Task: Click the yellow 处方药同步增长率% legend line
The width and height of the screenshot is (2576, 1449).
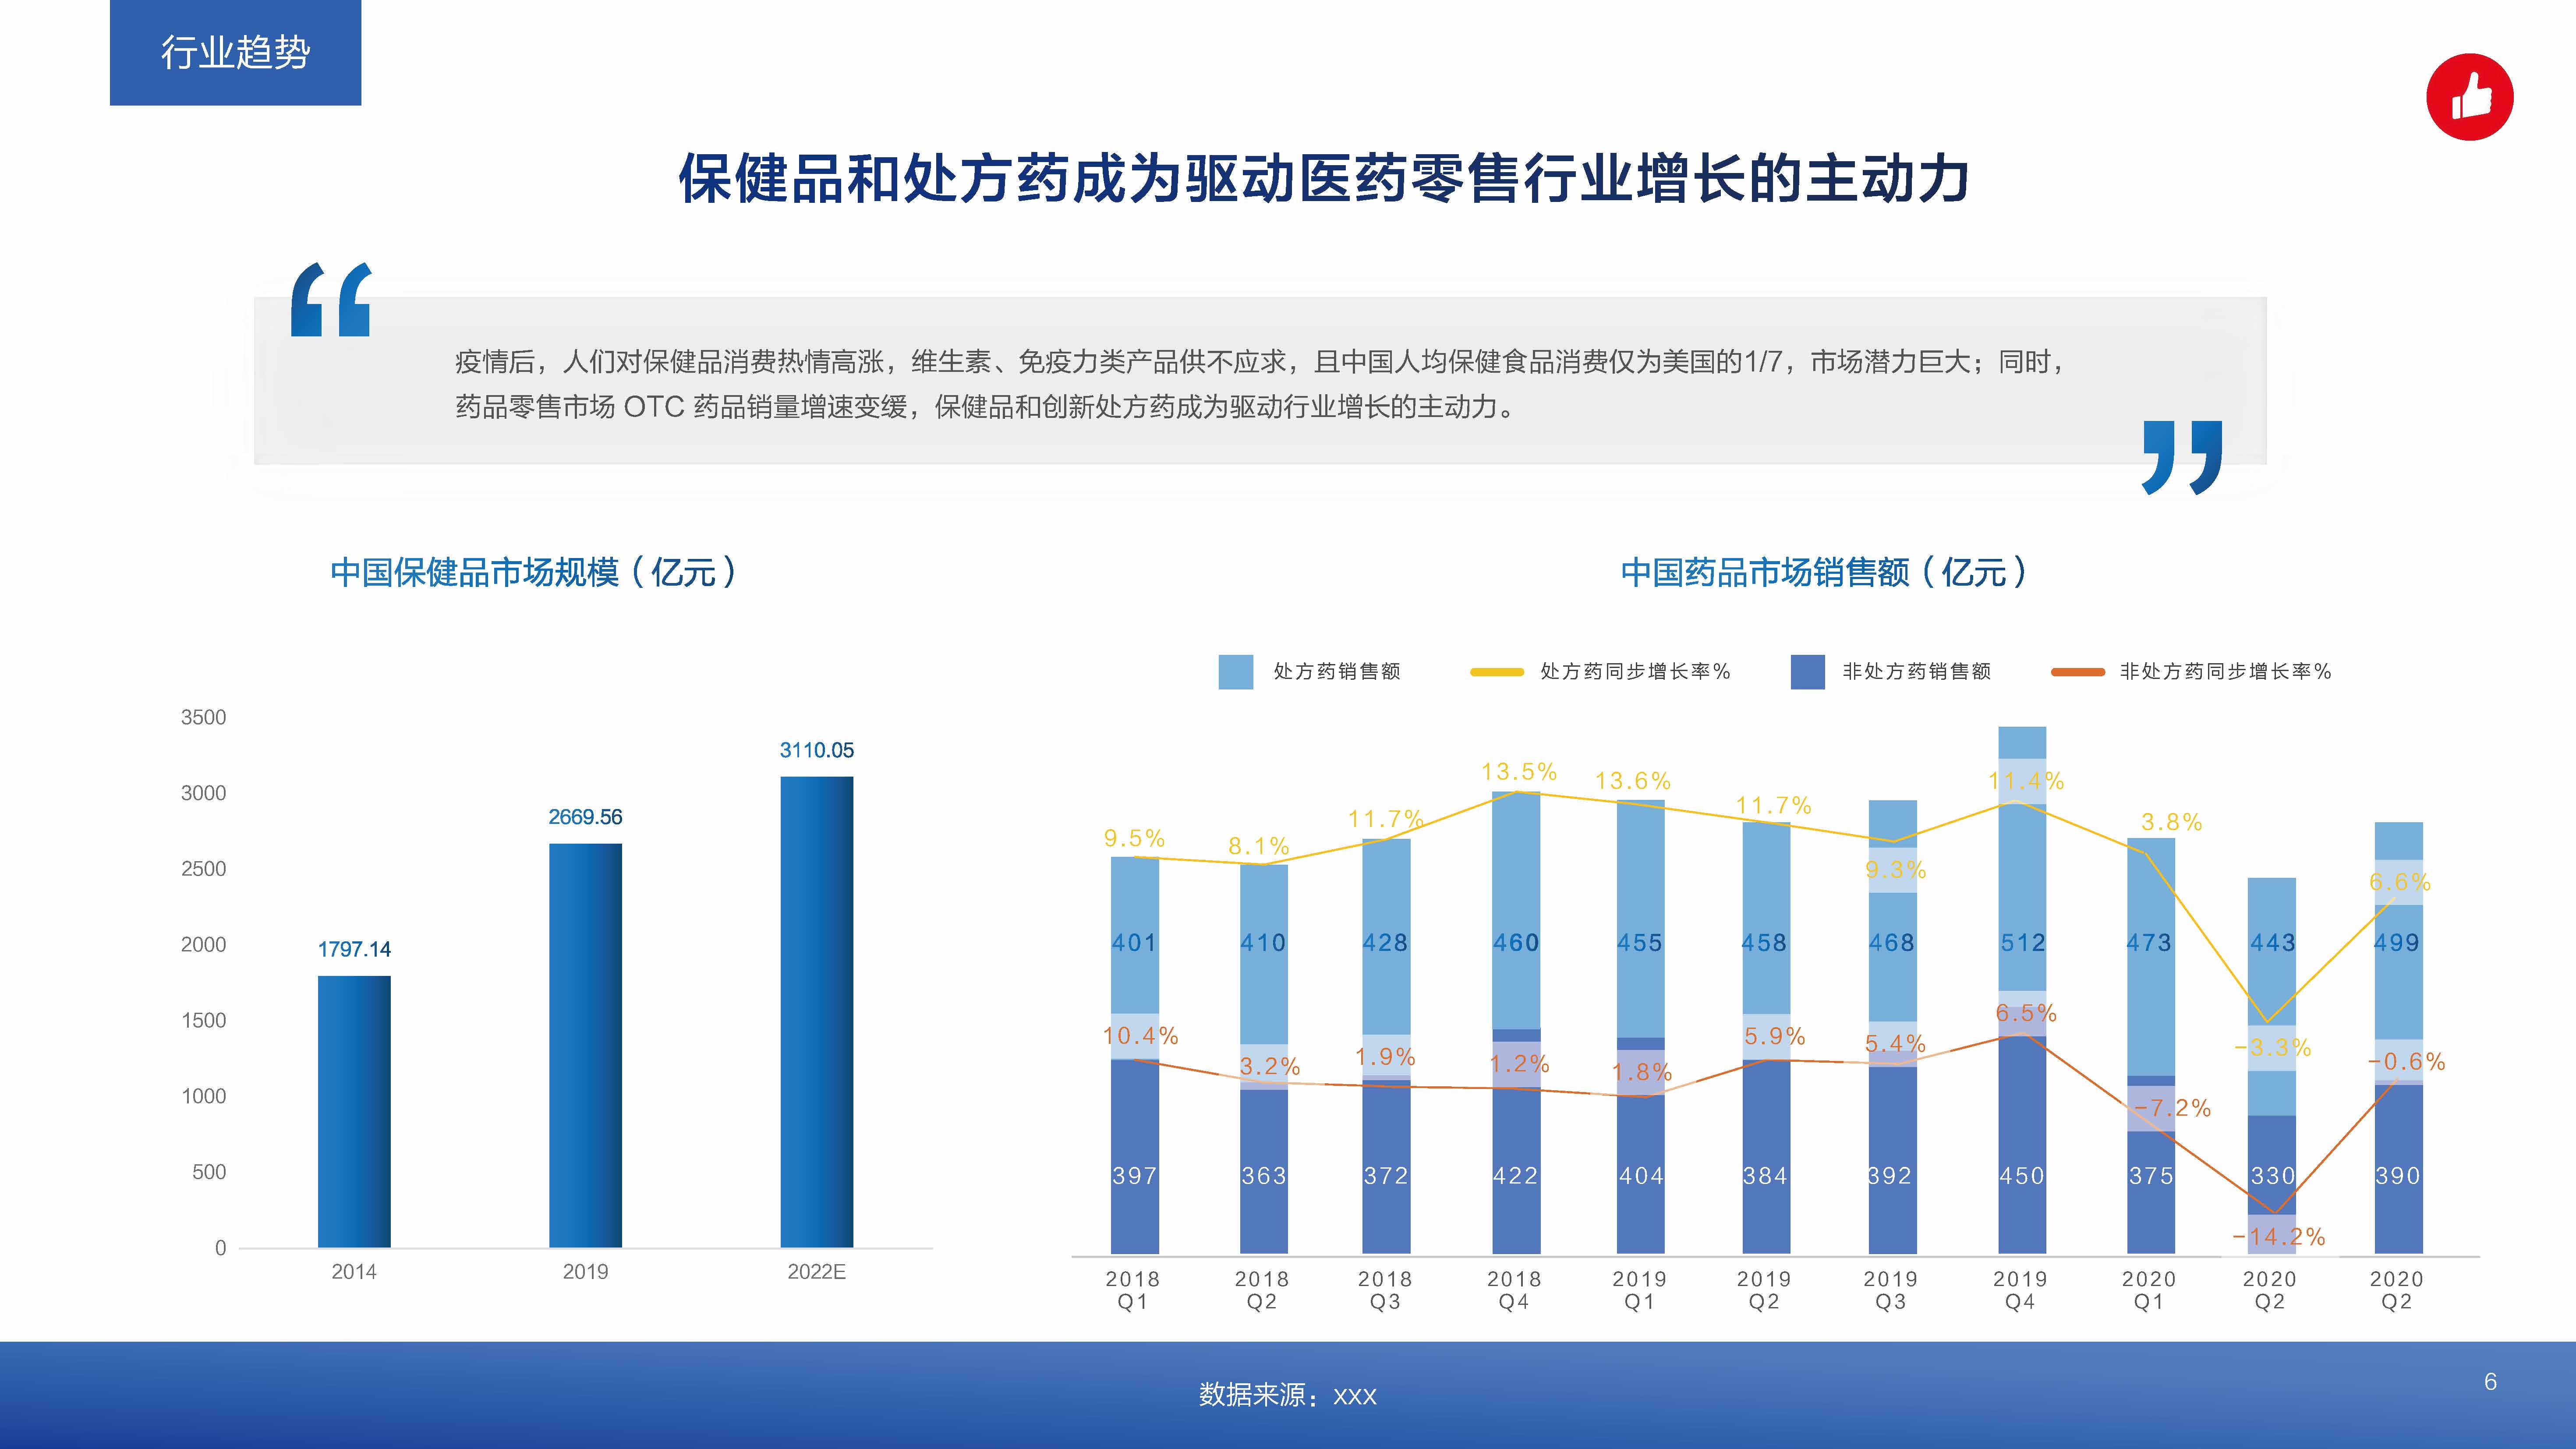Action: pyautogui.click(x=1496, y=672)
